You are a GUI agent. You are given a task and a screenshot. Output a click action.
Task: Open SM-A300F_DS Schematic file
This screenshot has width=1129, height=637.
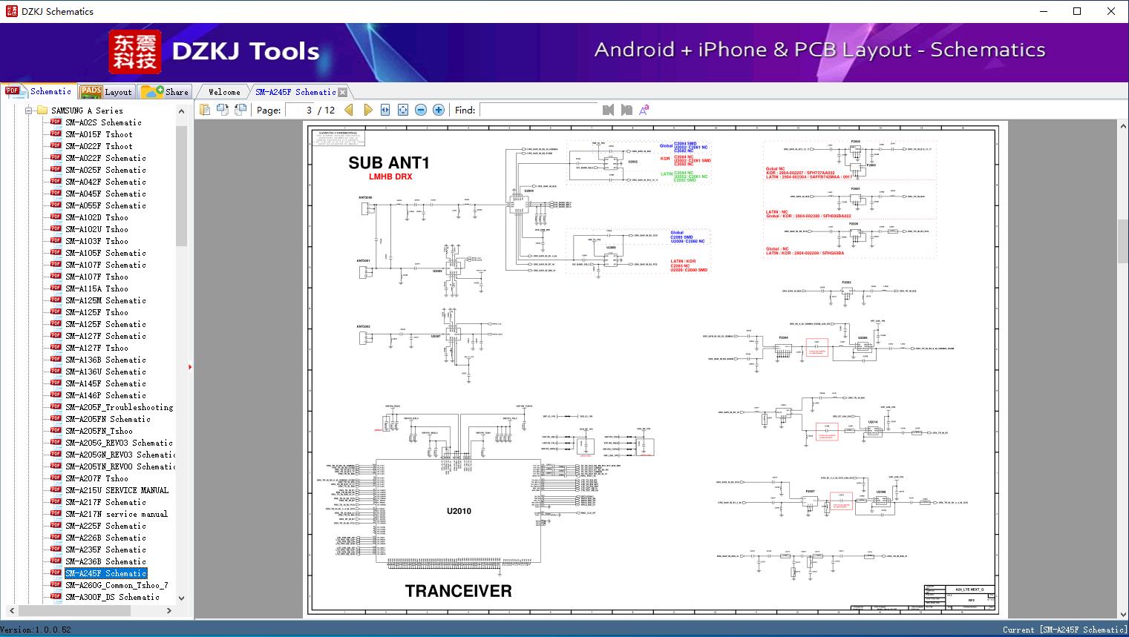(x=112, y=597)
